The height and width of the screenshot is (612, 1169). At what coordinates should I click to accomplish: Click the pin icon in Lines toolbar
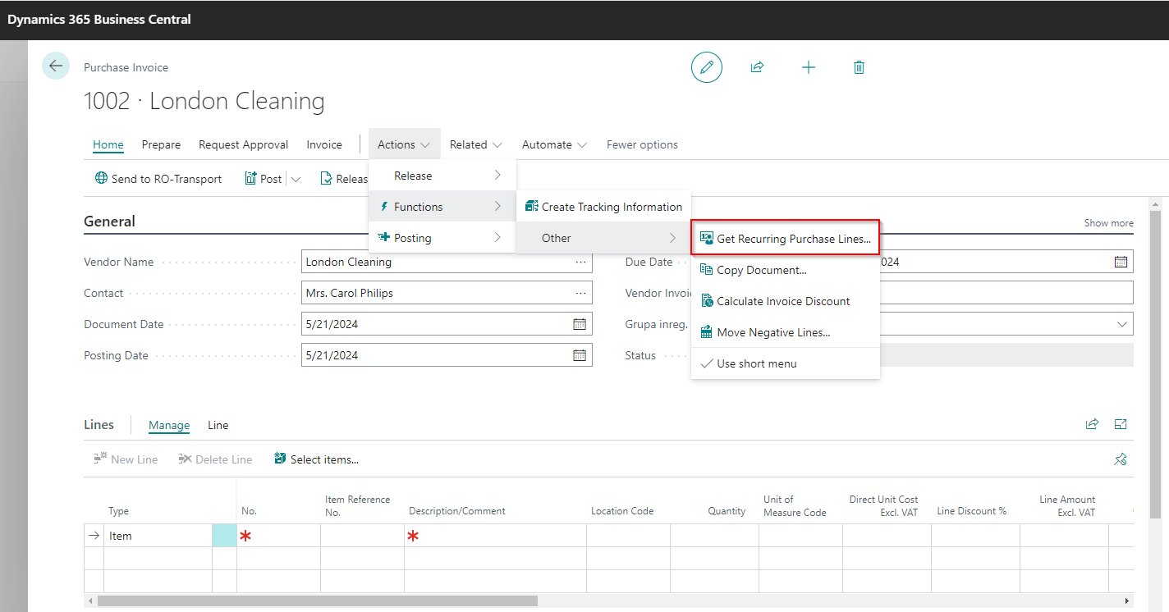point(1121,459)
